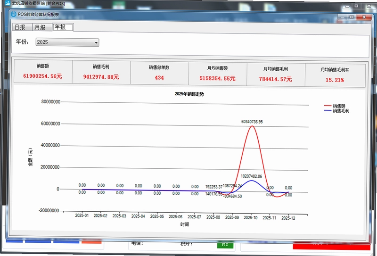Click the red 销售额 legend swatch
Screen dimensions: 377x256
328,106
